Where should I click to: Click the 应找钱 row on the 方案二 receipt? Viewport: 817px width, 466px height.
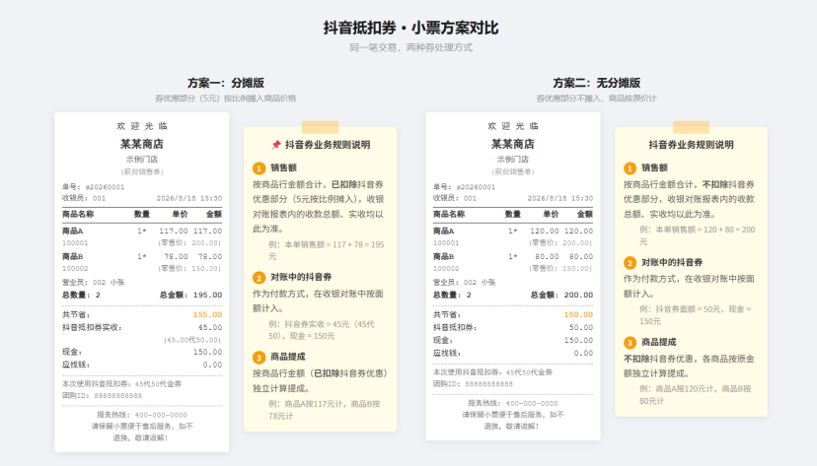coord(513,353)
